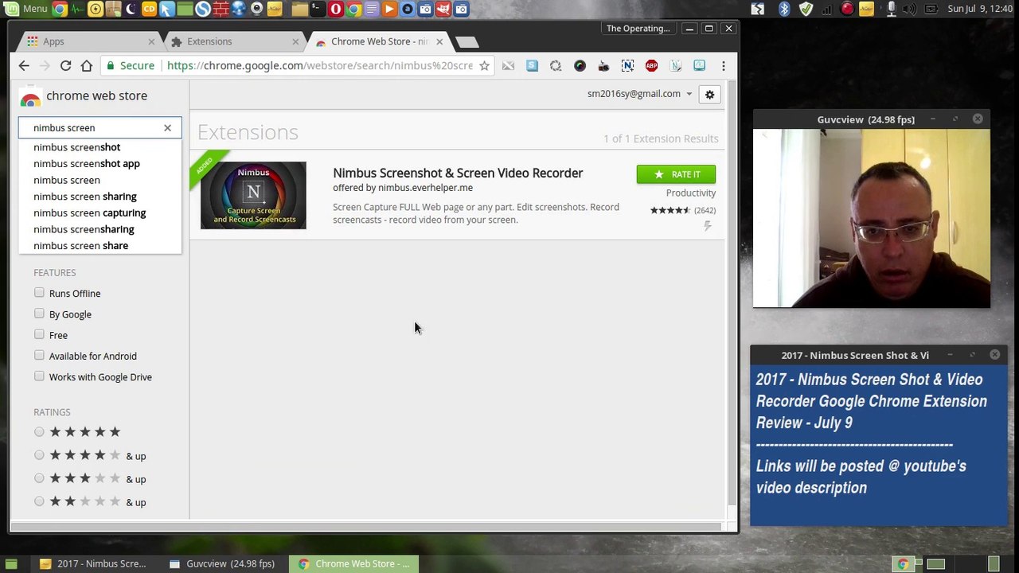
Task: Expand the sm2016sy@gmail.com account dropdown
Action: tap(639, 94)
